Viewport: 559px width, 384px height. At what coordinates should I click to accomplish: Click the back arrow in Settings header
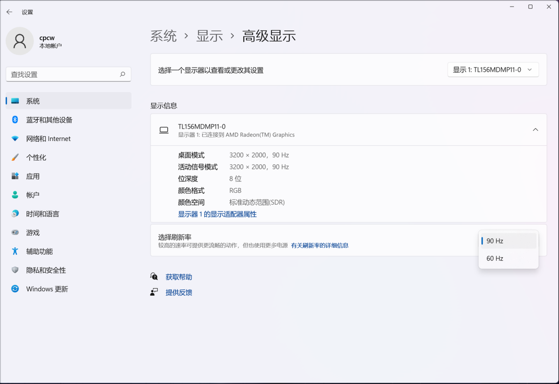(x=9, y=12)
